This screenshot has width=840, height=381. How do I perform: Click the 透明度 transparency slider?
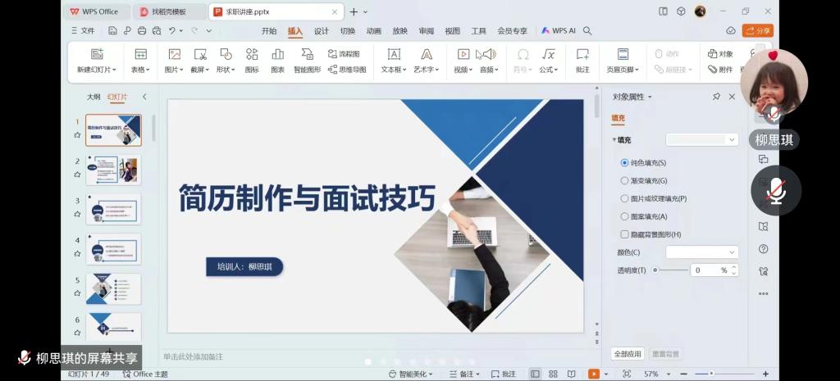[671, 270]
